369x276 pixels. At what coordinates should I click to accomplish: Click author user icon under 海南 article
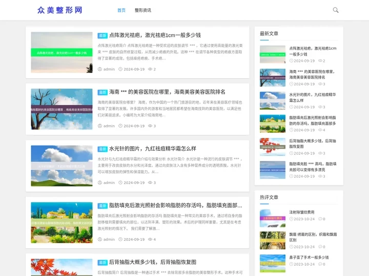tap(100, 126)
